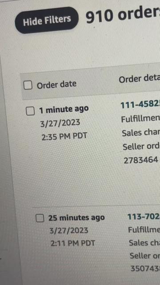Click the Sales channel line of the first order

click(141, 133)
